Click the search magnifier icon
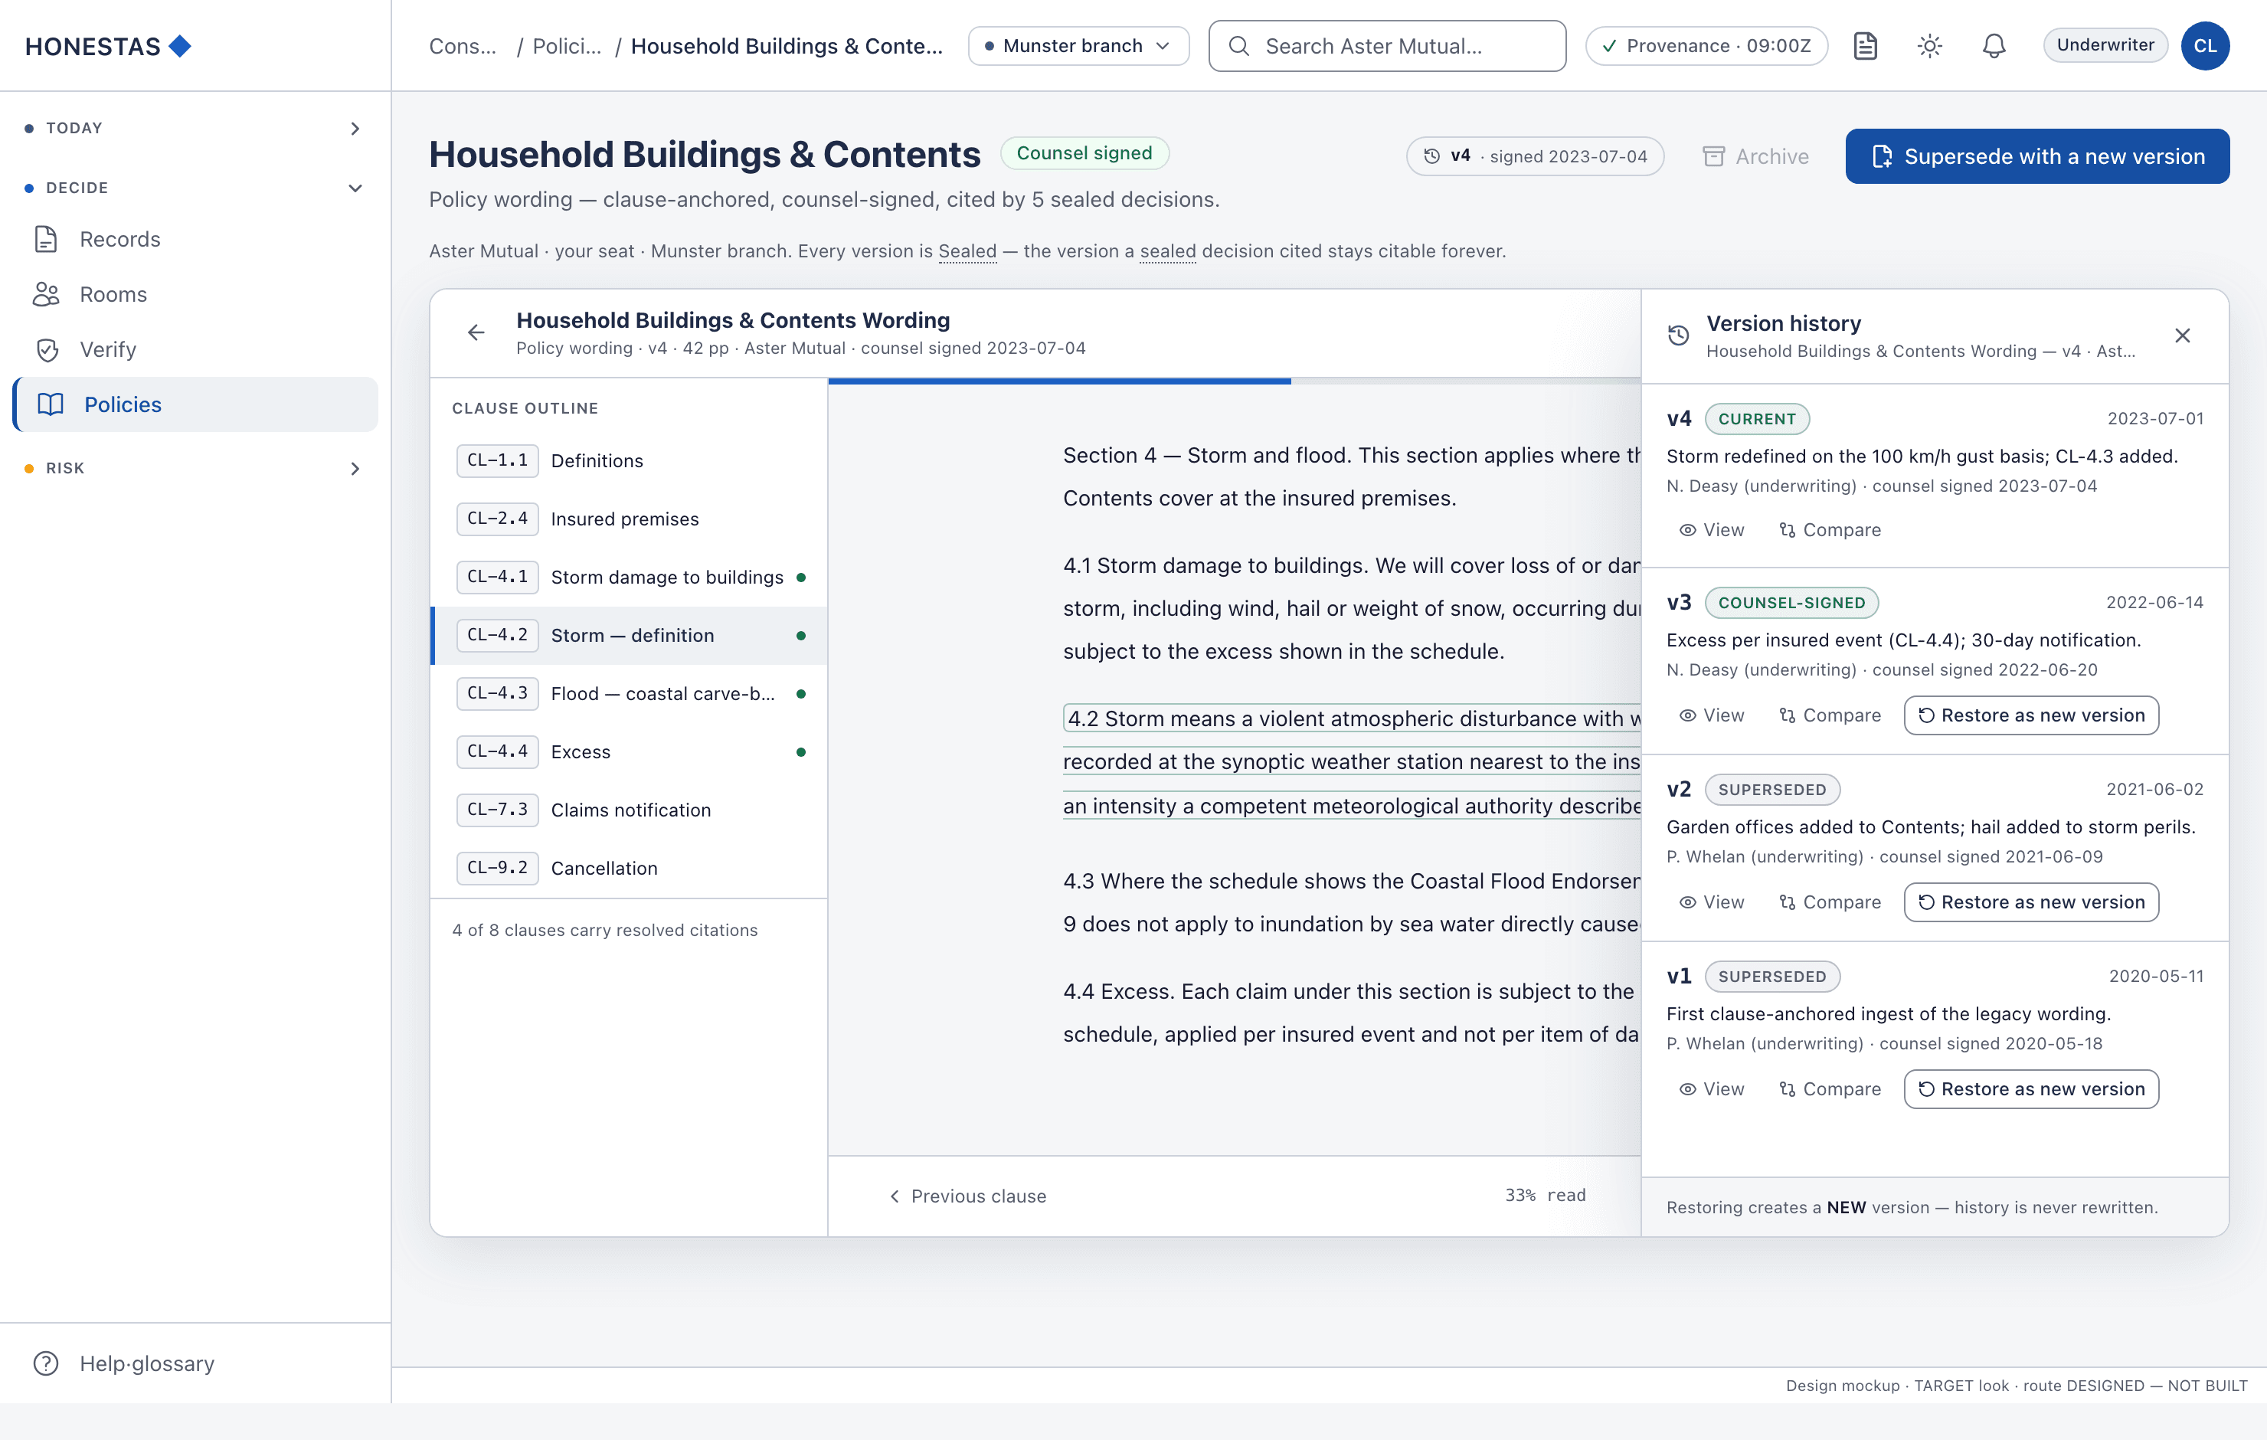 1239,46
